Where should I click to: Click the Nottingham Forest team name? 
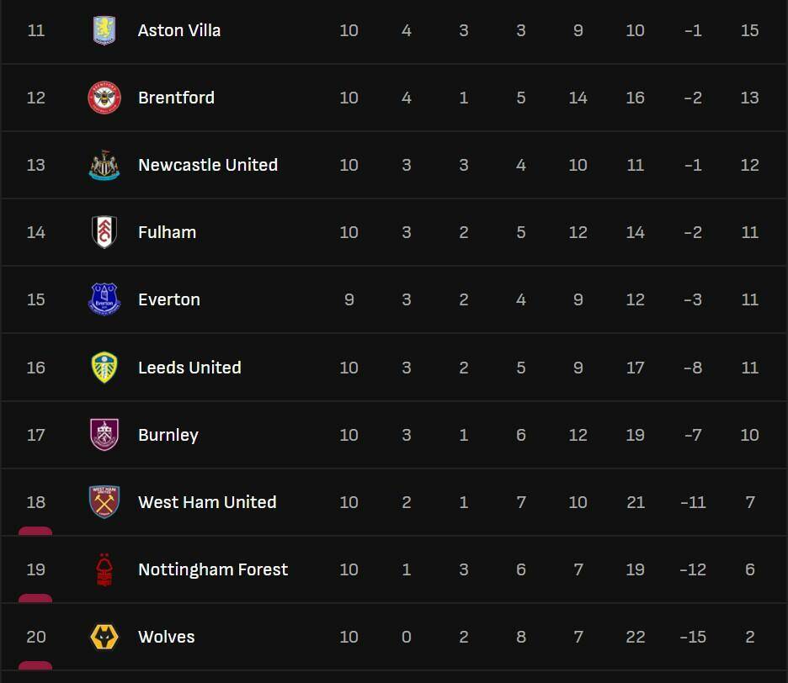tap(213, 569)
